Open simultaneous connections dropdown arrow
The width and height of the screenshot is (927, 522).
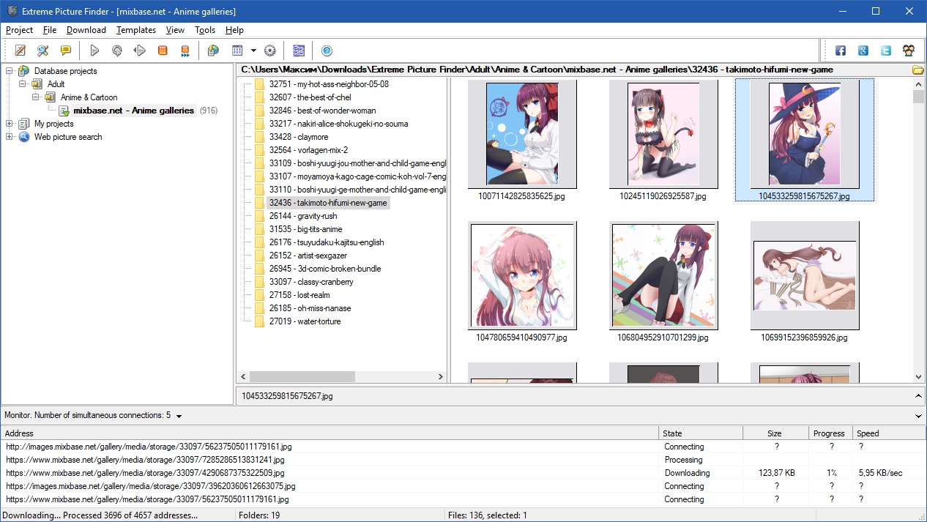pos(179,416)
